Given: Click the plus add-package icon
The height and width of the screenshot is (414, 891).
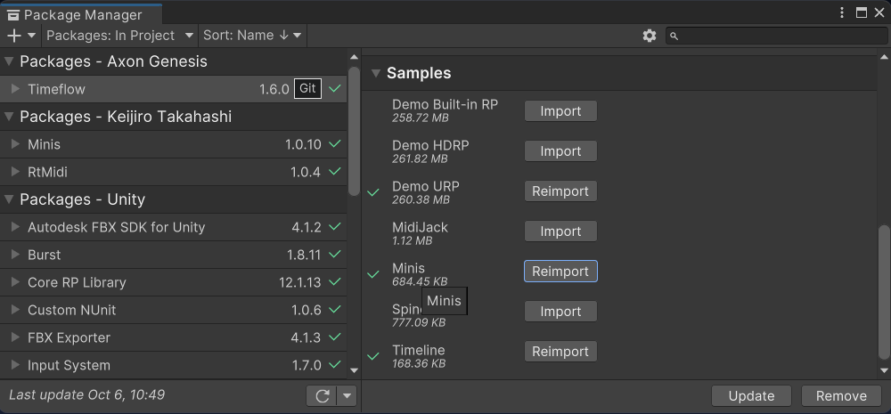Looking at the screenshot, I should click(x=15, y=36).
